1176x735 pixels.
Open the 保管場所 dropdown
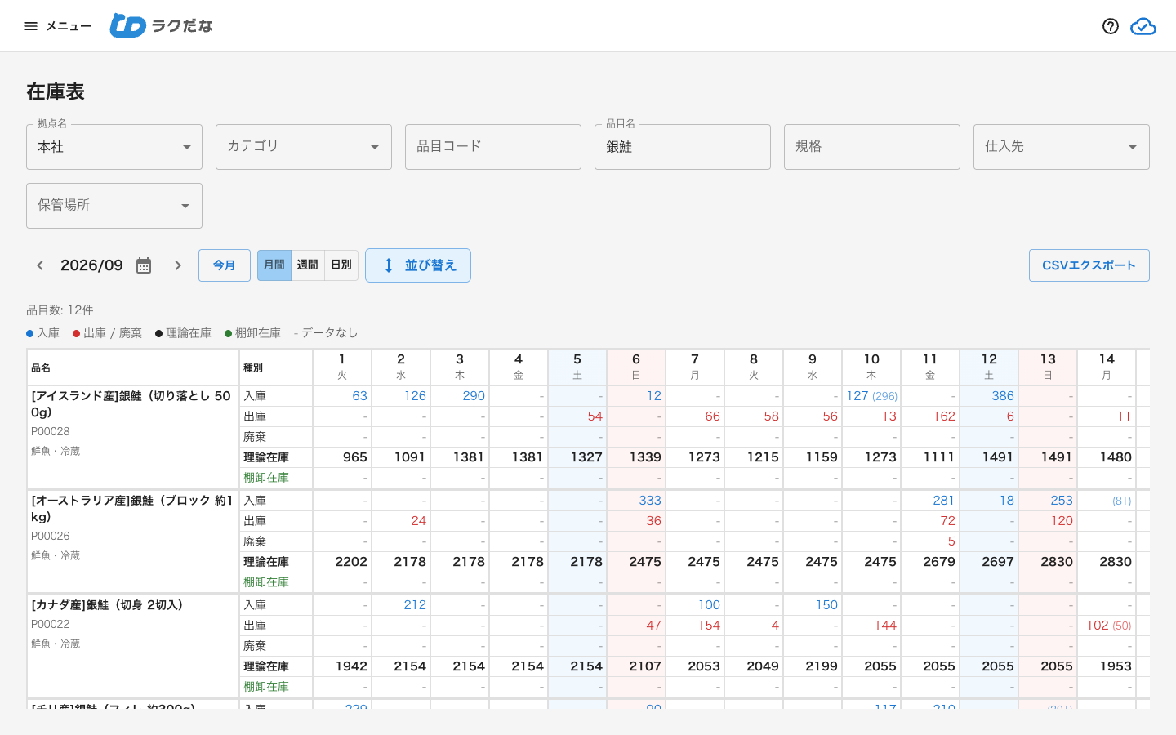click(x=114, y=206)
